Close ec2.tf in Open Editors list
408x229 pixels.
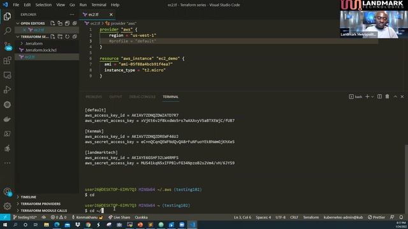tap(24, 30)
